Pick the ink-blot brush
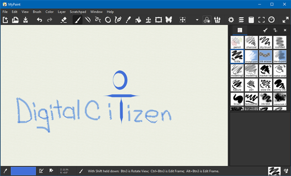Viewport: 291px width, 176px height. pos(265,99)
